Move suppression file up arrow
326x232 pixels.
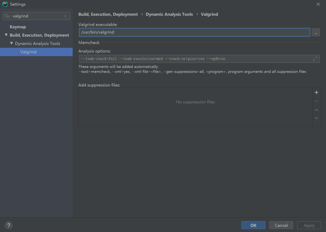(316, 110)
